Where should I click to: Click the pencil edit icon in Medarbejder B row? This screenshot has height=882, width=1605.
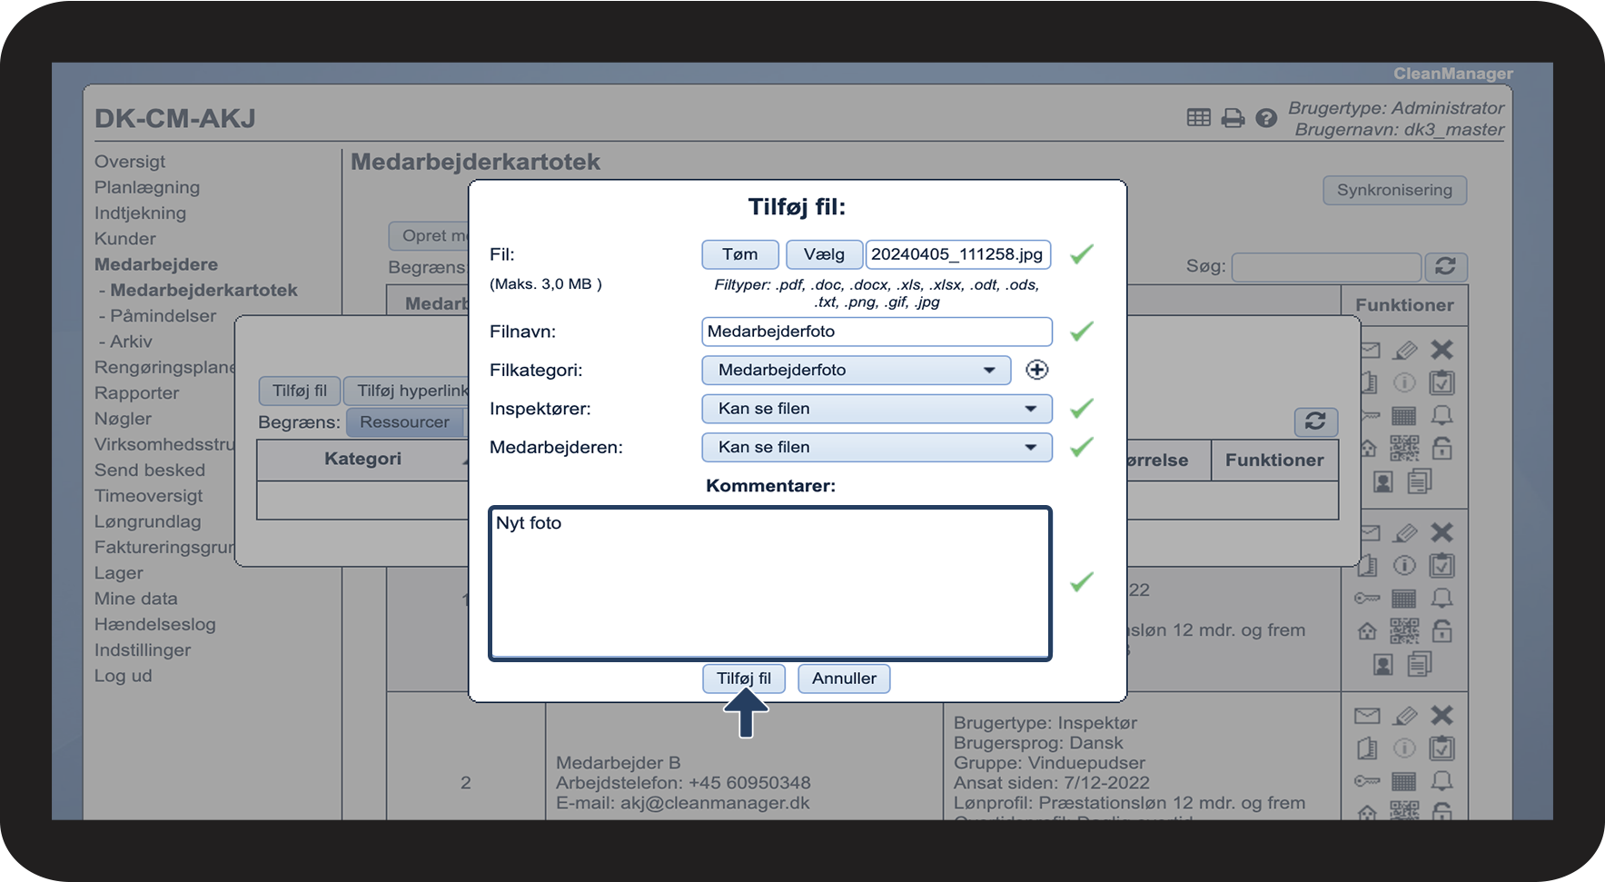(x=1405, y=716)
